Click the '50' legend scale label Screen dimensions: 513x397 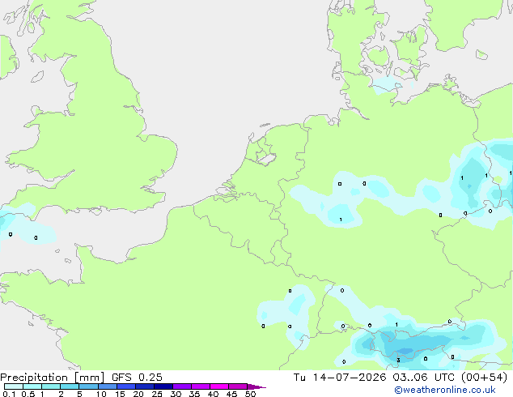tap(250, 394)
